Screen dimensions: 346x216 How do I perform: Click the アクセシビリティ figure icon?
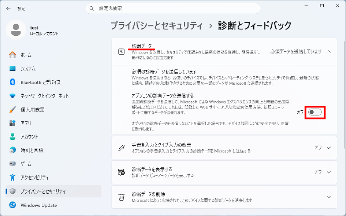(13, 177)
